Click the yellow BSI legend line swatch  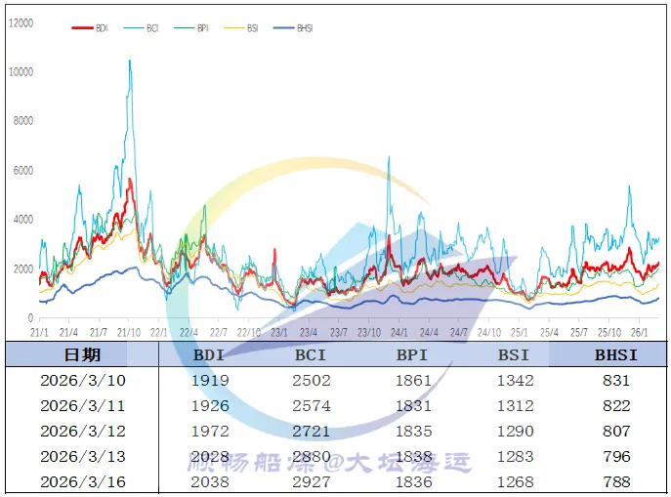pos(233,28)
